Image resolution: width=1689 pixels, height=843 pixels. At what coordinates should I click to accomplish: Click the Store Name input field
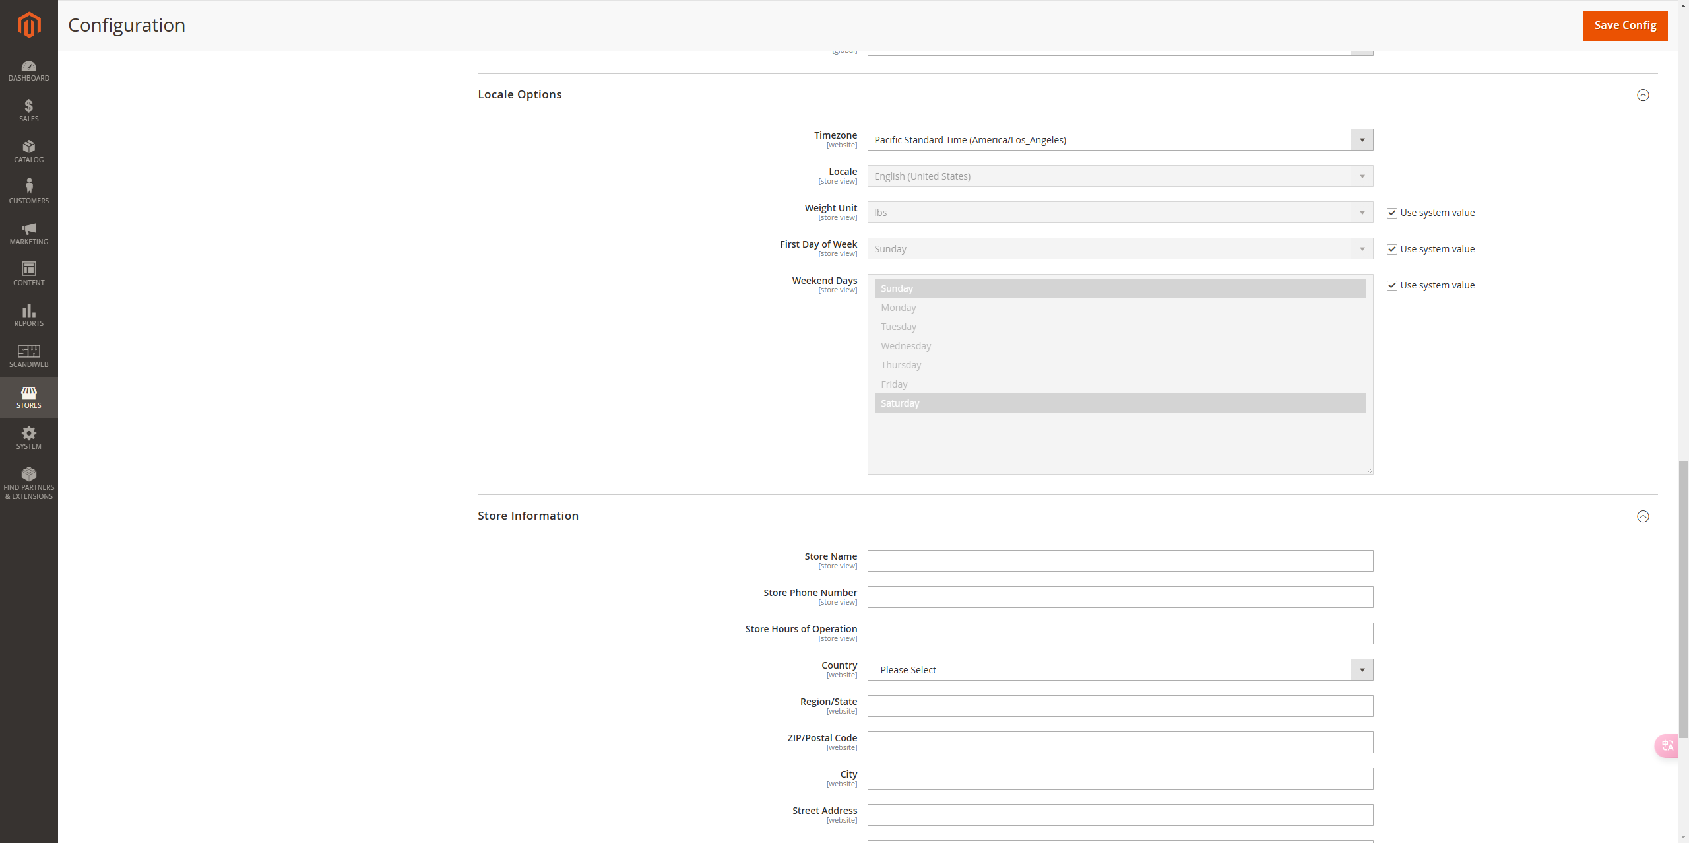[x=1120, y=561]
